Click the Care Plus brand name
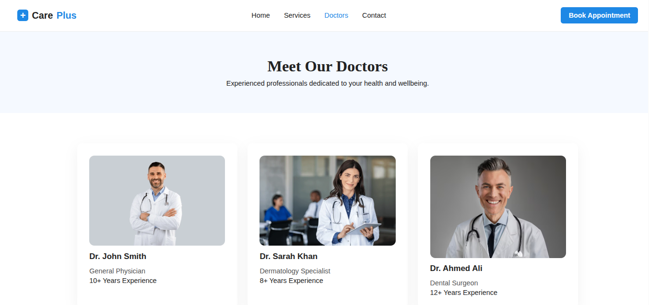The width and height of the screenshot is (649, 305). pyautogui.click(x=54, y=15)
